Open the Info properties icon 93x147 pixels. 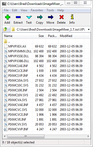coord(72,17)
